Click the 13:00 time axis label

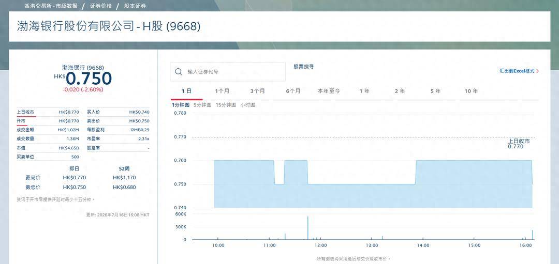pyautogui.click(x=372, y=245)
